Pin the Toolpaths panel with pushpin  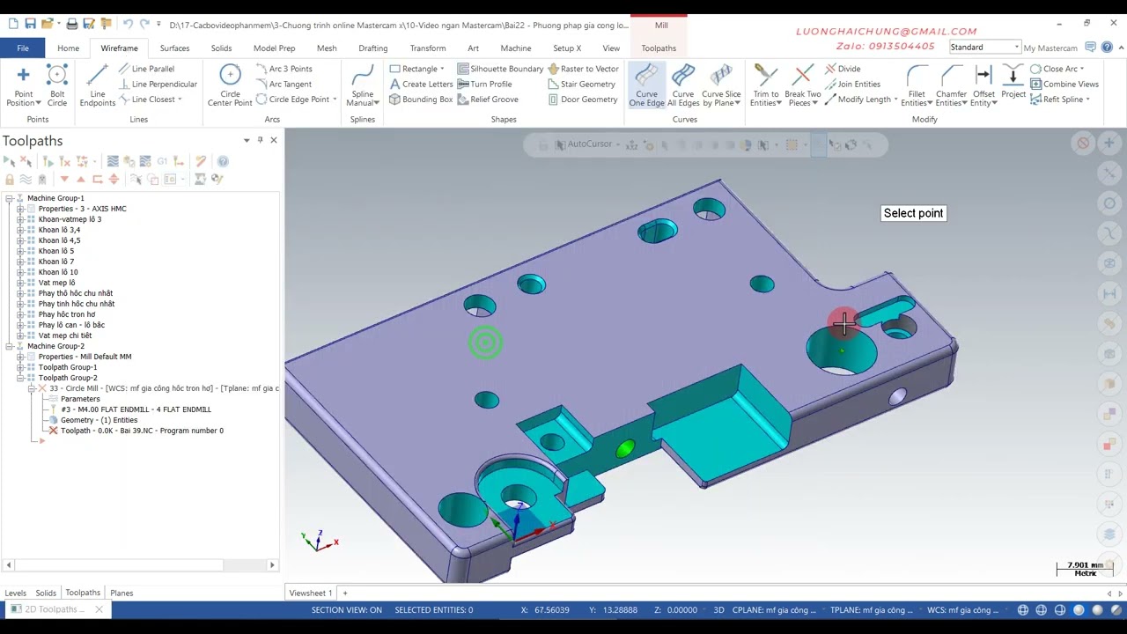click(x=260, y=140)
